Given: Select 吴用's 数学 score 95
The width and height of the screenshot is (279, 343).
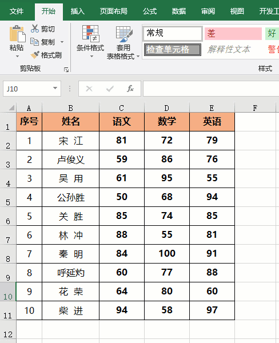Looking at the screenshot, I should [167, 178].
